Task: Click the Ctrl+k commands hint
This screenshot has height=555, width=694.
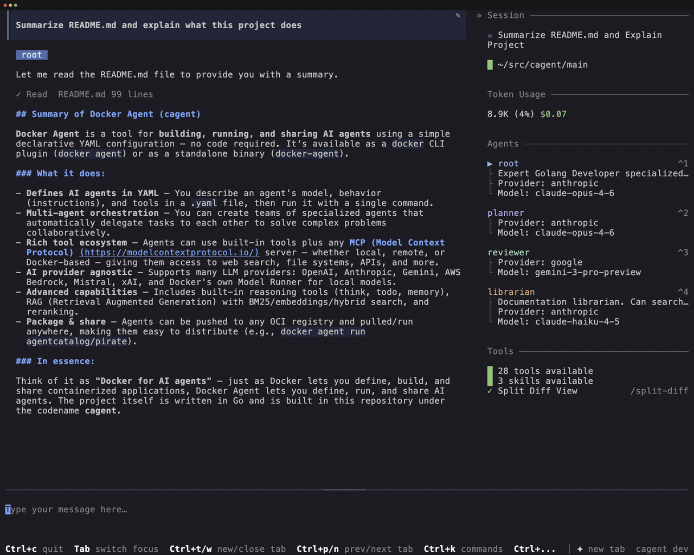Action: pyautogui.click(x=464, y=549)
